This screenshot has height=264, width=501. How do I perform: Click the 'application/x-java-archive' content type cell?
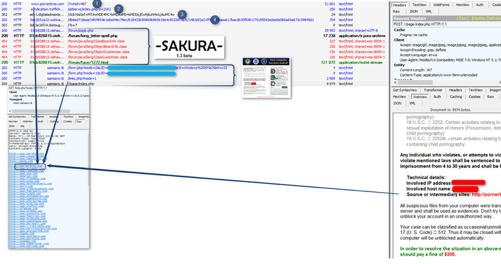point(362,36)
